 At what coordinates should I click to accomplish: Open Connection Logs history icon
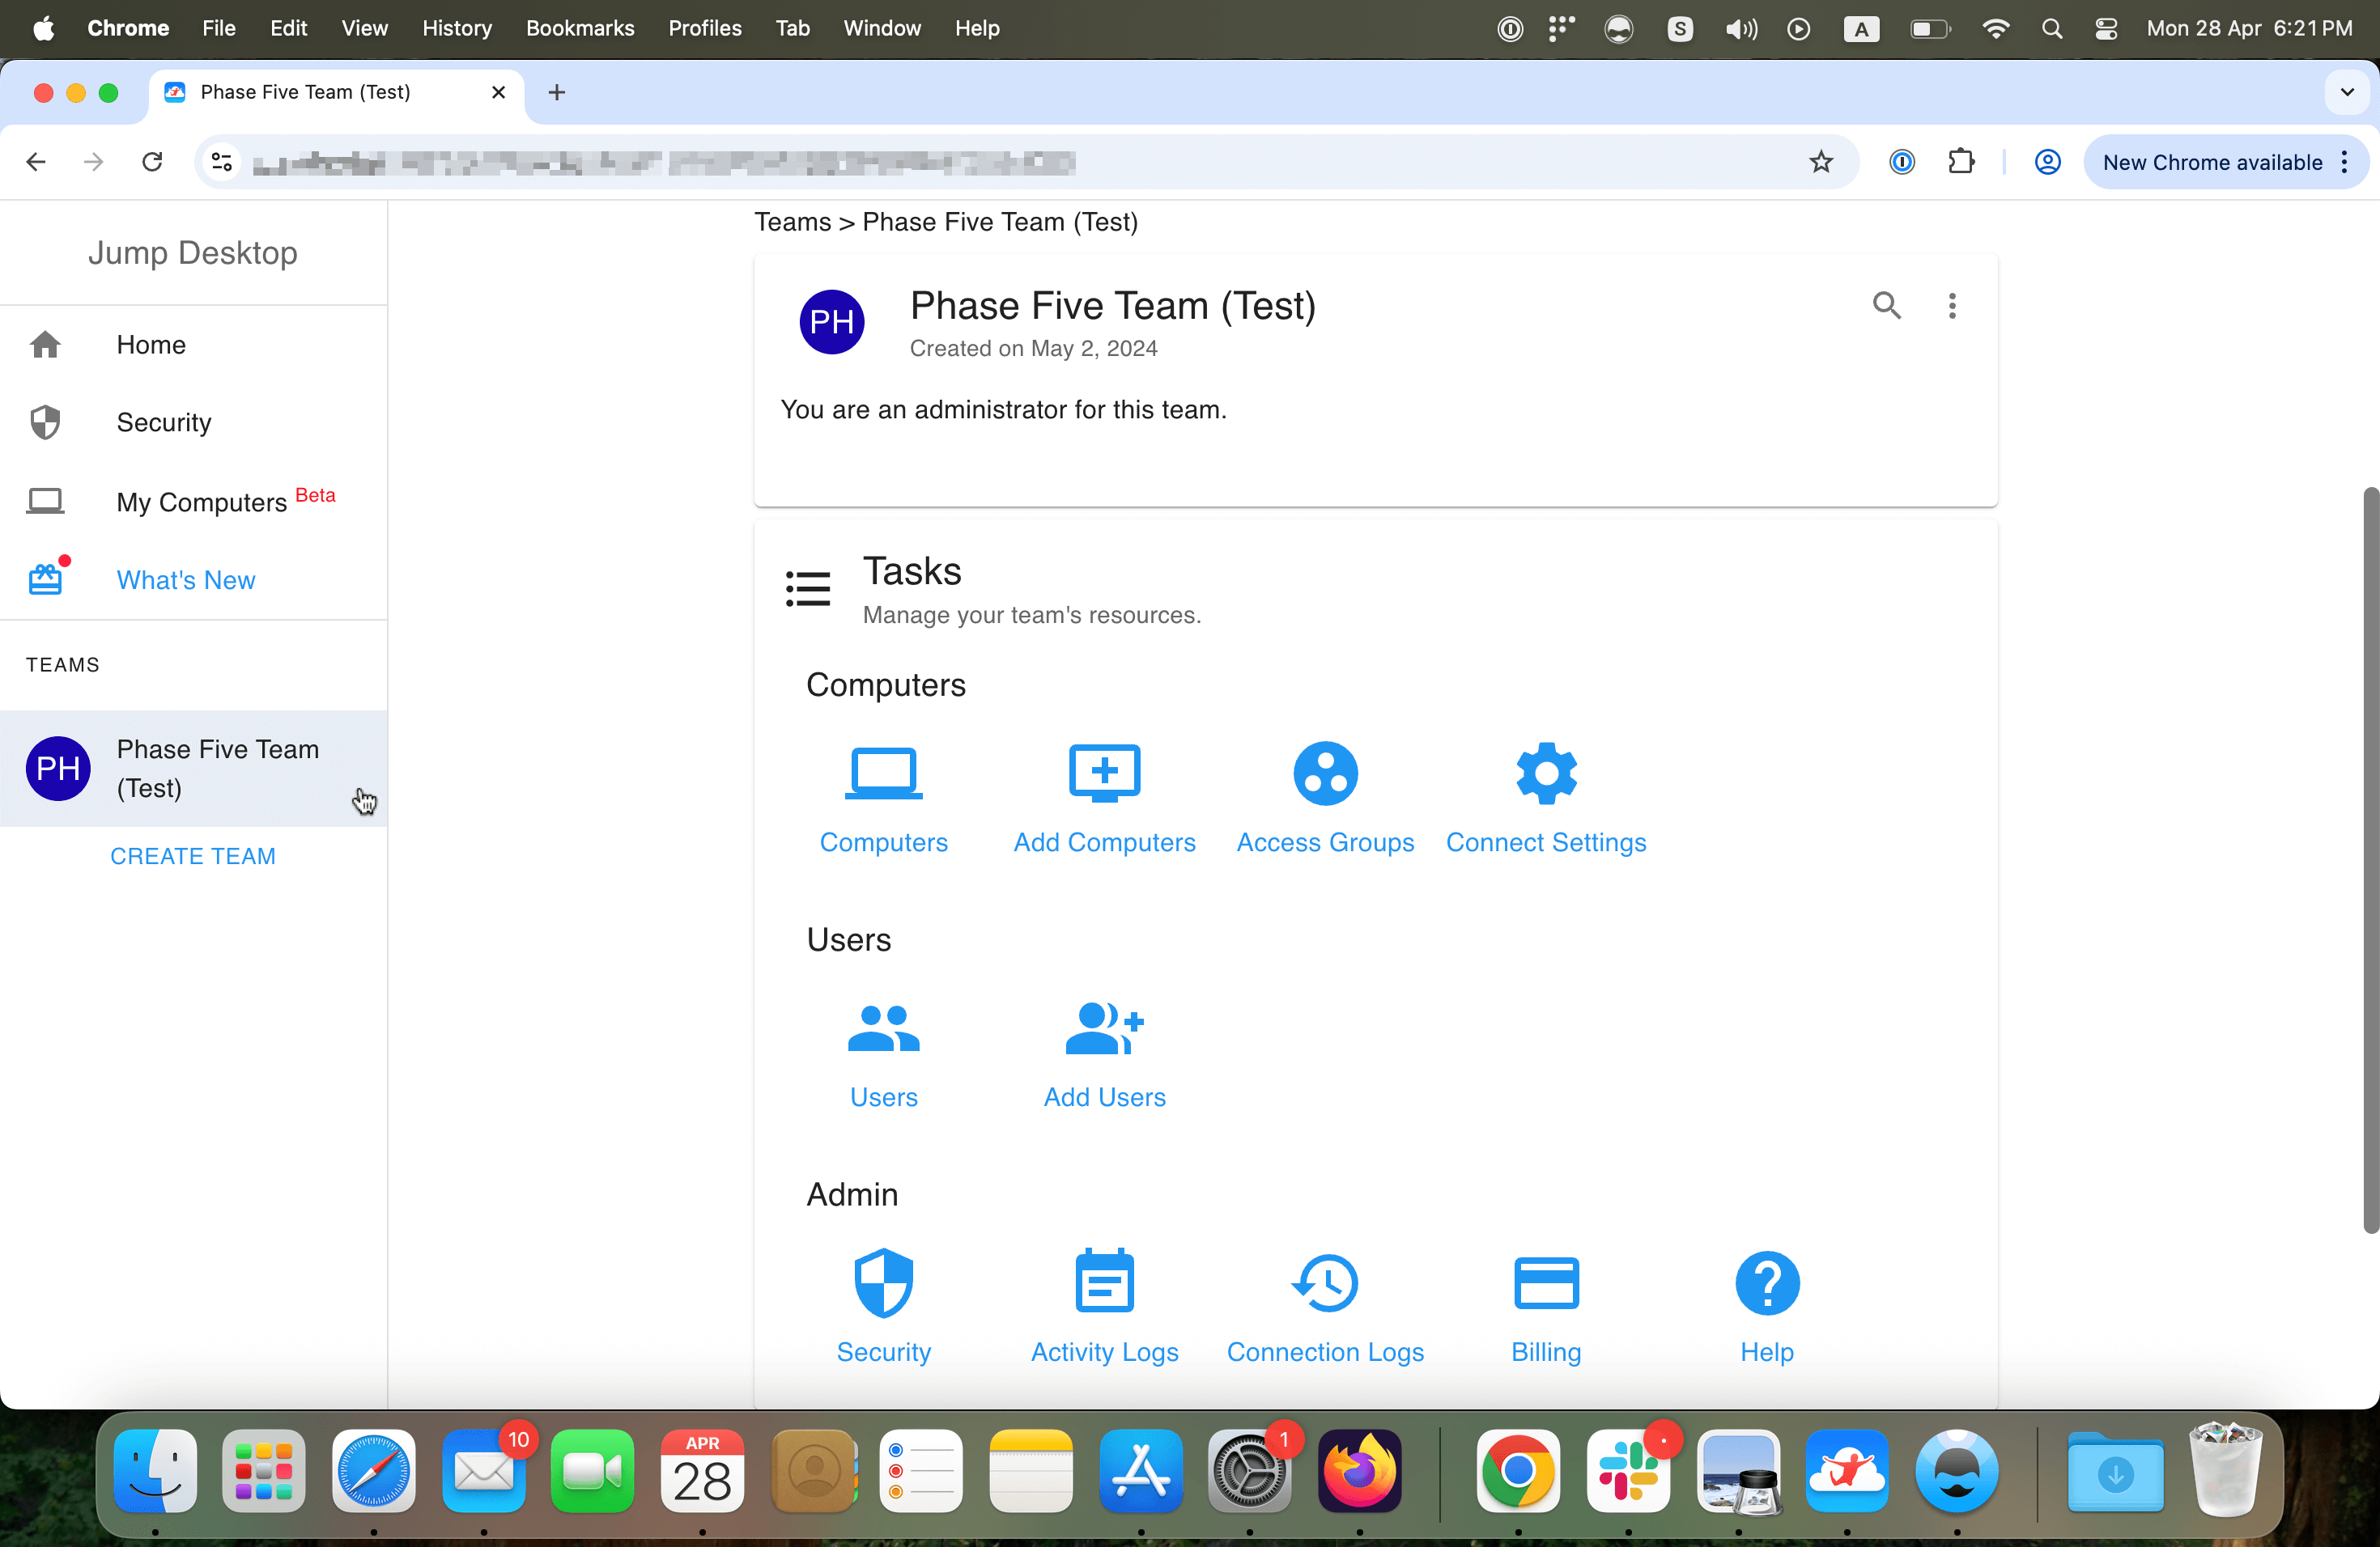1325,1282
